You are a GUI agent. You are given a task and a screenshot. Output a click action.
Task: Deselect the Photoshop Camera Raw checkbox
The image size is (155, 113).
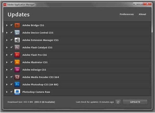coord(11,92)
